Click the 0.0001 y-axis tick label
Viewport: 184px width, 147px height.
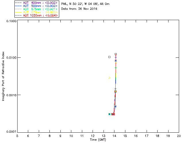tap(11, 132)
